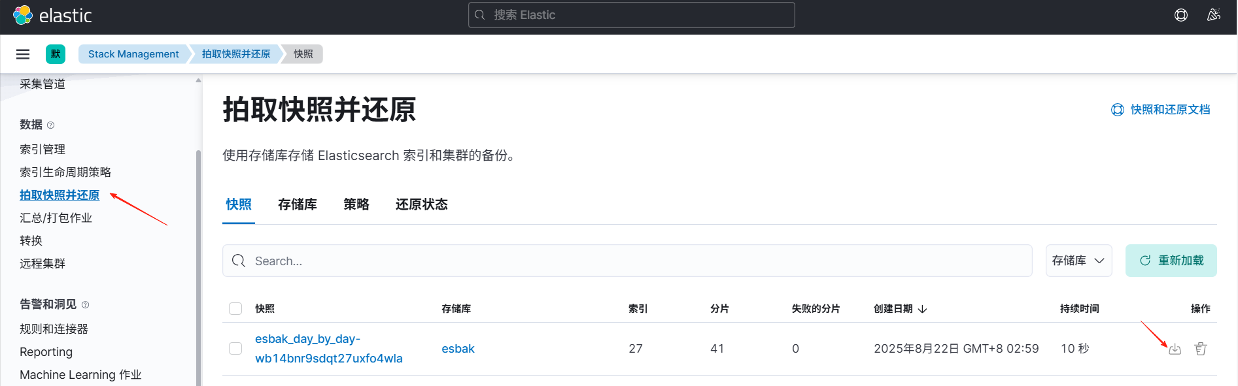Open Machine Learning 作业 in the sidebar

tap(80, 375)
